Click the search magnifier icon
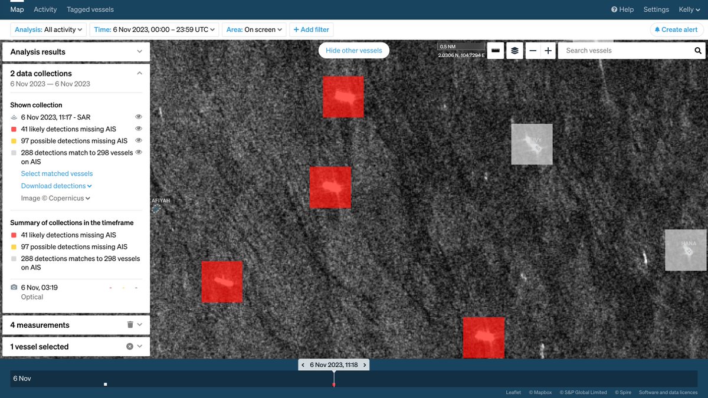The height and width of the screenshot is (398, 708). [697, 51]
